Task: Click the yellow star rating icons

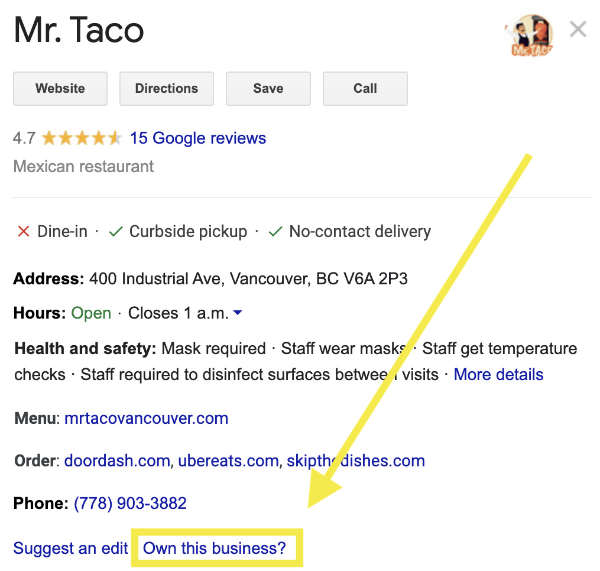Action: [x=82, y=138]
